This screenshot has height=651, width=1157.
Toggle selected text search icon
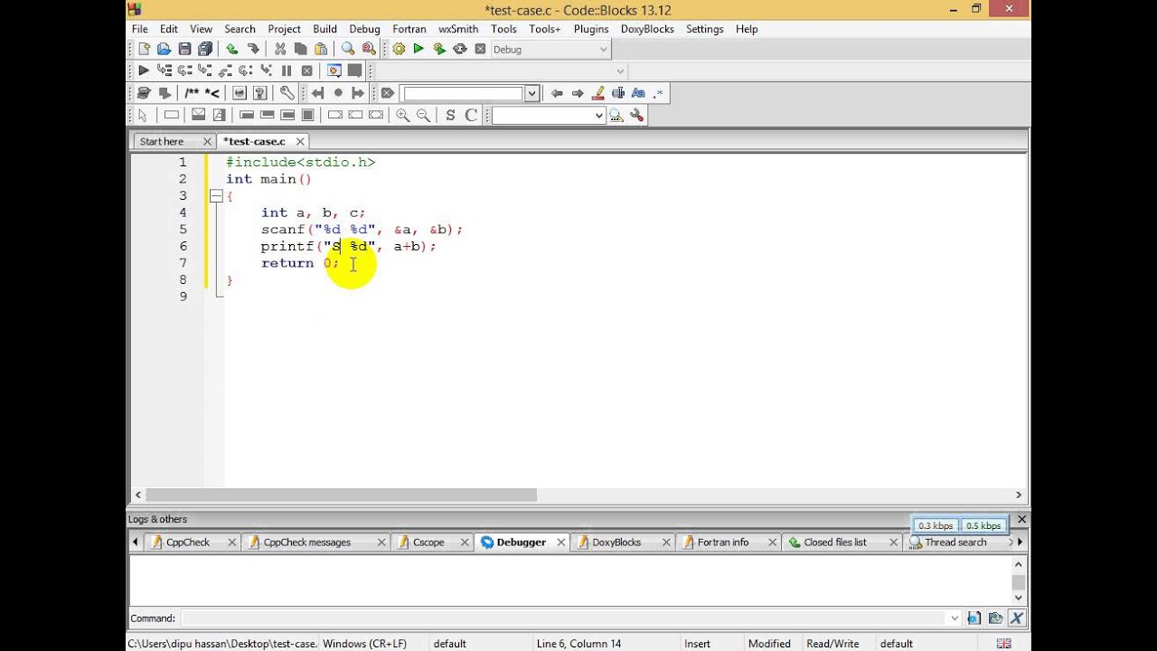tap(618, 92)
